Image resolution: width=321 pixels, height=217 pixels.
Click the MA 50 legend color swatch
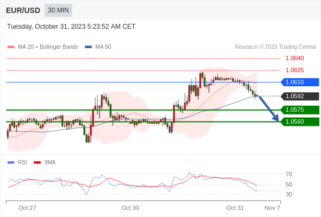(x=88, y=47)
